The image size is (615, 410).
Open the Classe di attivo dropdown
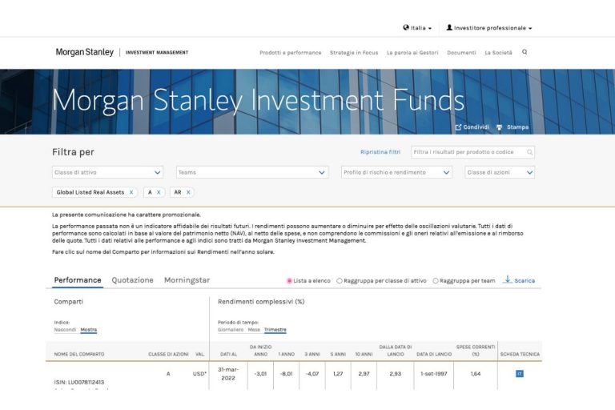click(x=107, y=172)
